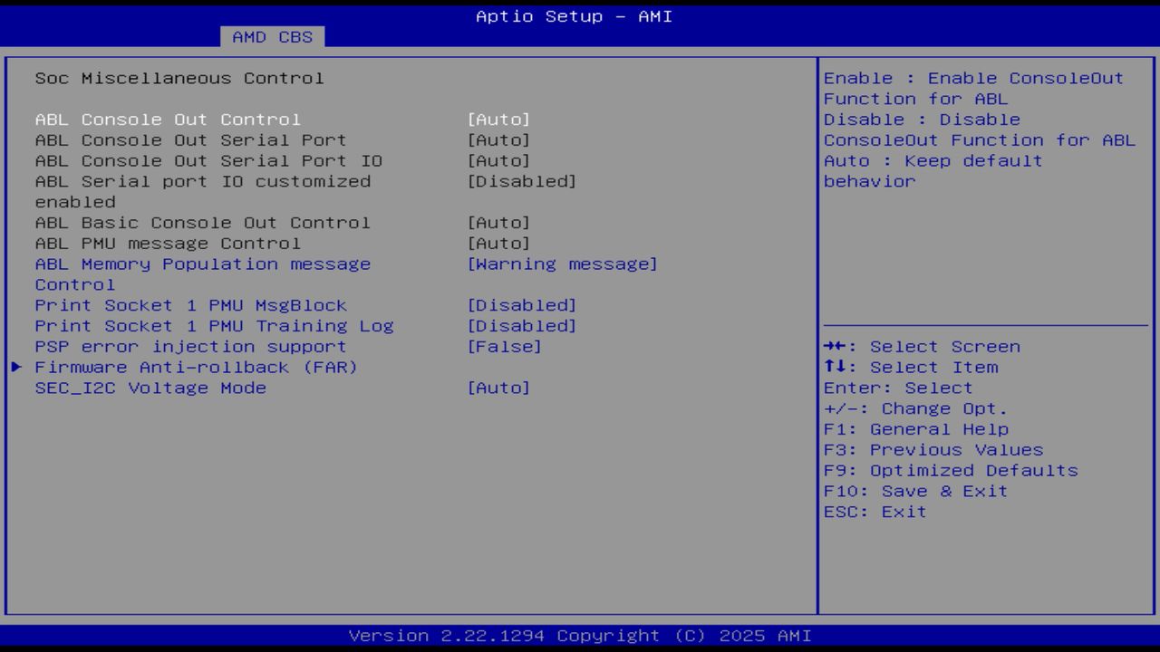Open the ABL PMU message Control options
1160x652 pixels.
[168, 243]
